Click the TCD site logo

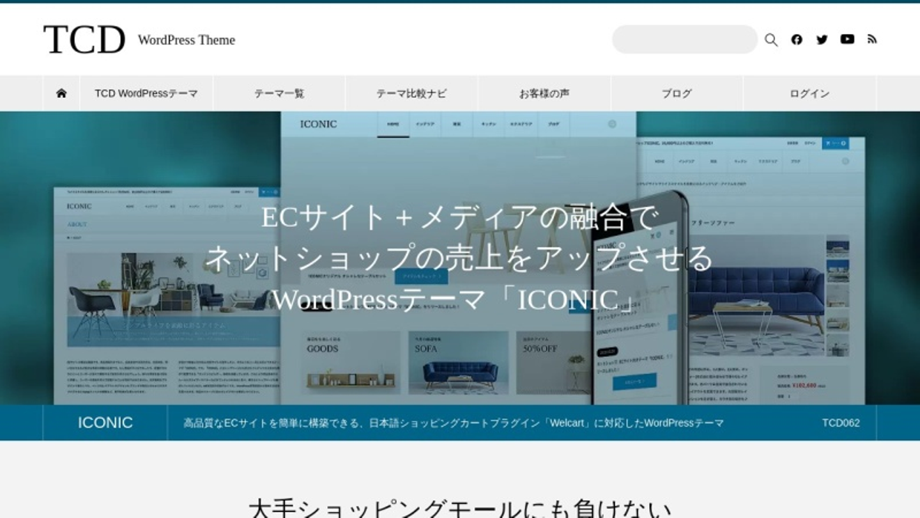pyautogui.click(x=84, y=40)
